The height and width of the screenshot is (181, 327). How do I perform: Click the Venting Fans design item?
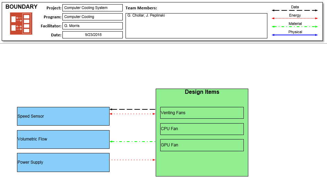(x=202, y=113)
